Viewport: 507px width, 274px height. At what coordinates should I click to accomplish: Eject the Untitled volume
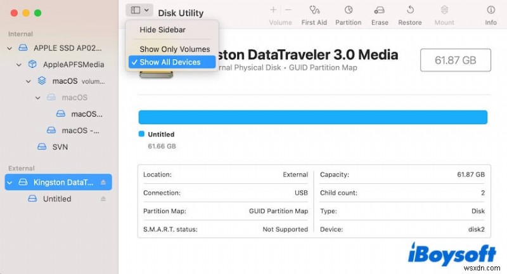tap(103, 199)
